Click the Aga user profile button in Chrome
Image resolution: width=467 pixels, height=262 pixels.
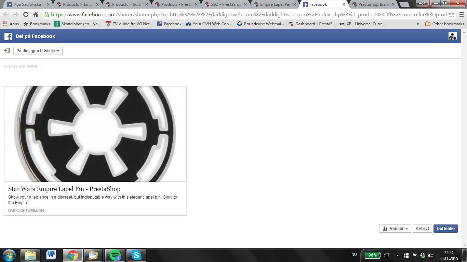[x=422, y=3]
